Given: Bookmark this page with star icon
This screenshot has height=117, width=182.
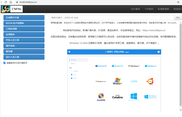Looking at the screenshot, I should [178, 2].
